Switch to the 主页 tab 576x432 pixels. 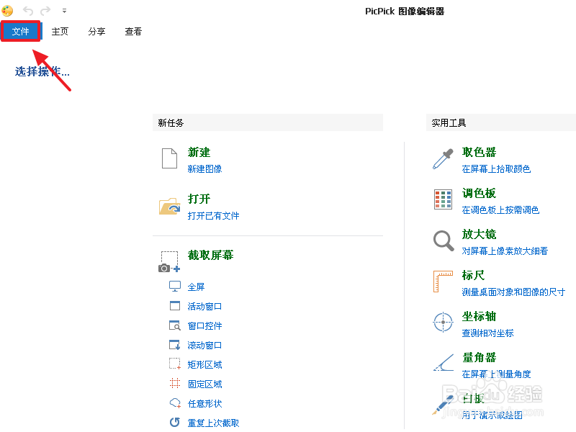(x=60, y=32)
